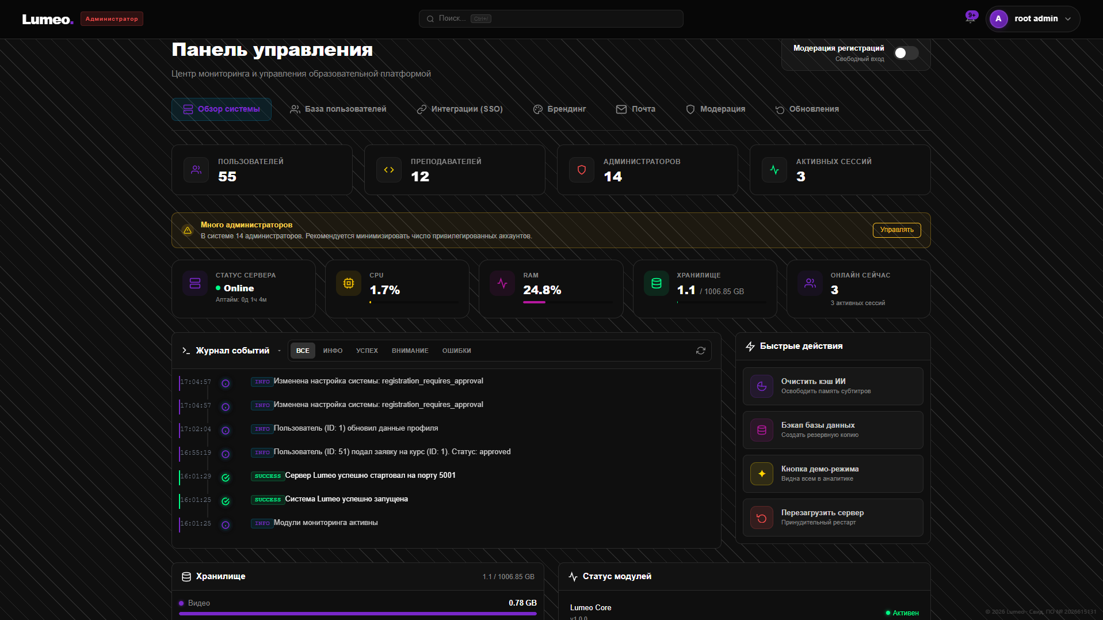This screenshot has width=1103, height=620.
Task: Filter event log by ВНИМАНИЕ
Action: 410,351
